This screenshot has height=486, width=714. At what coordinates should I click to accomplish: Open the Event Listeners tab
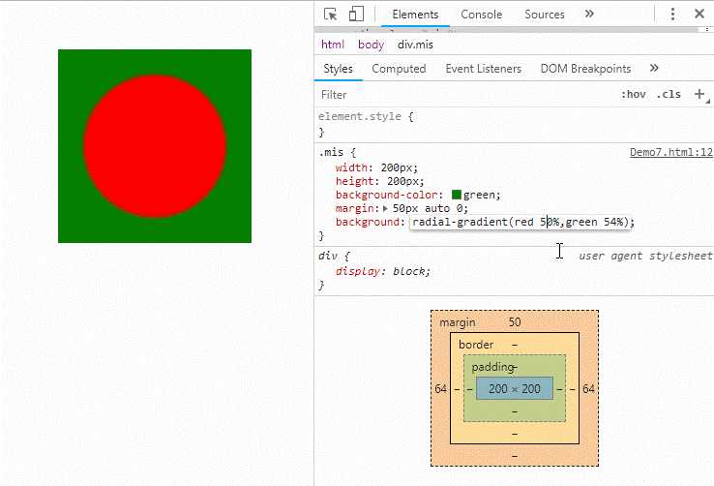click(x=483, y=69)
